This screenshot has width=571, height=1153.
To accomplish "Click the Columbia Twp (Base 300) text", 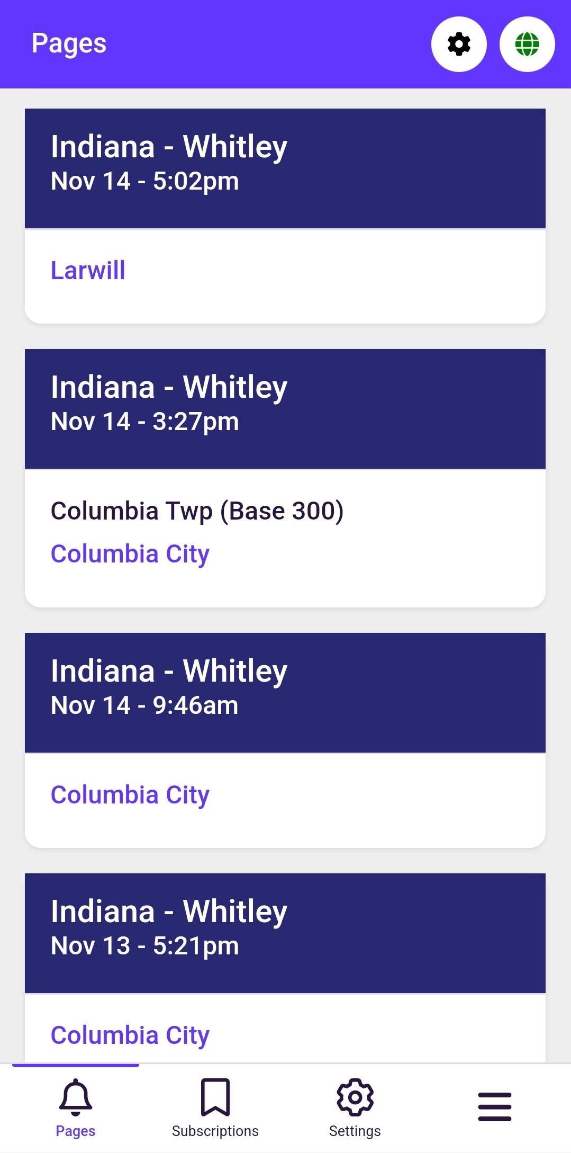I will tap(197, 511).
